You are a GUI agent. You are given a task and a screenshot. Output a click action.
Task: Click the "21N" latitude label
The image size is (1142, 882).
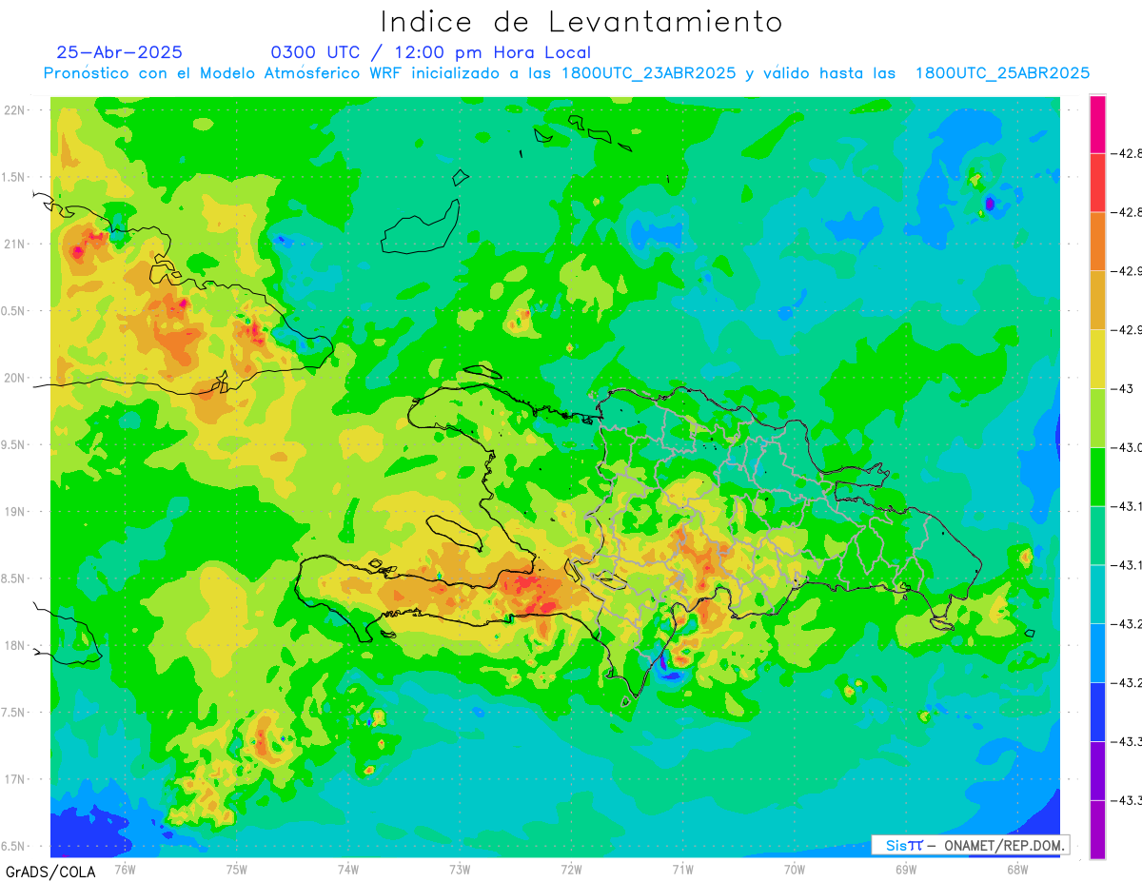tap(16, 244)
